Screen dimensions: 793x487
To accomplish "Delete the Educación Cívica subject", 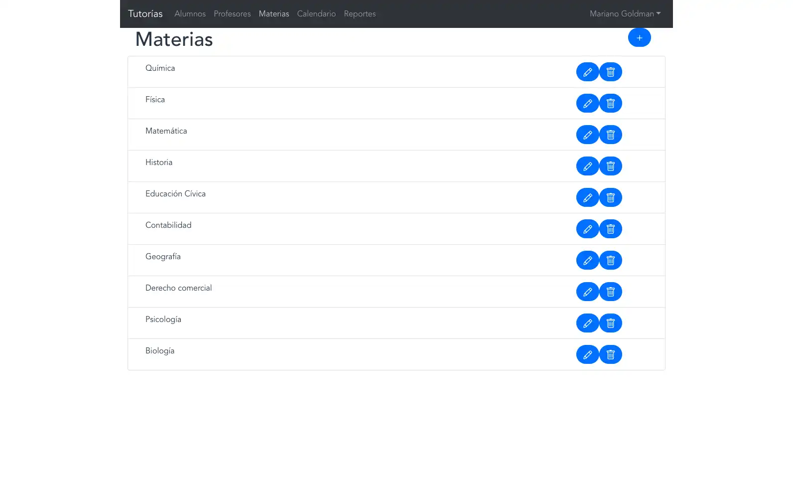I will [610, 198].
